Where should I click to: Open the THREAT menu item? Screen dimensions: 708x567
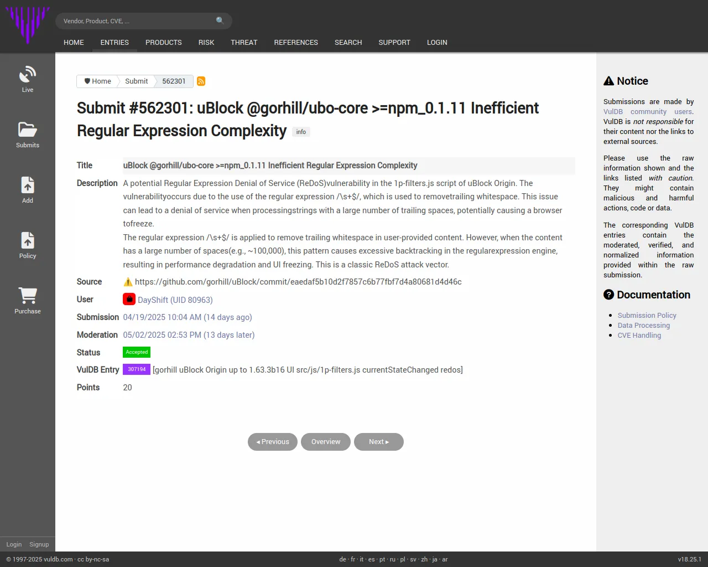244,43
